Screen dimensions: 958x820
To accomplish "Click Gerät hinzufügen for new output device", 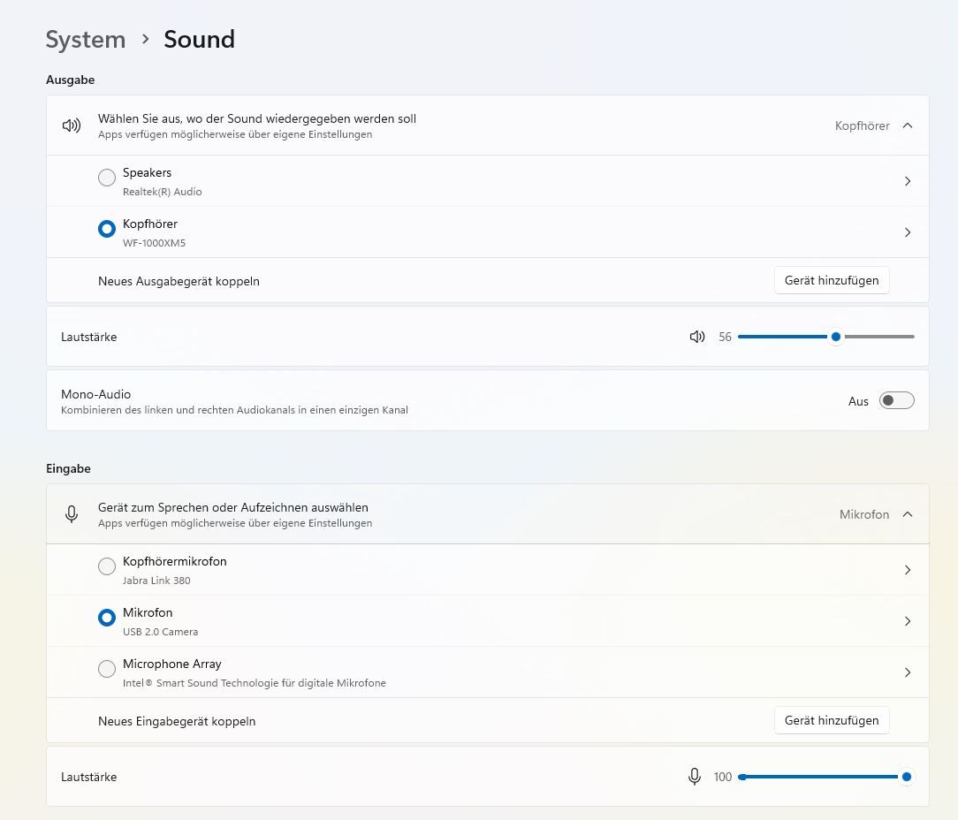I will [x=832, y=280].
